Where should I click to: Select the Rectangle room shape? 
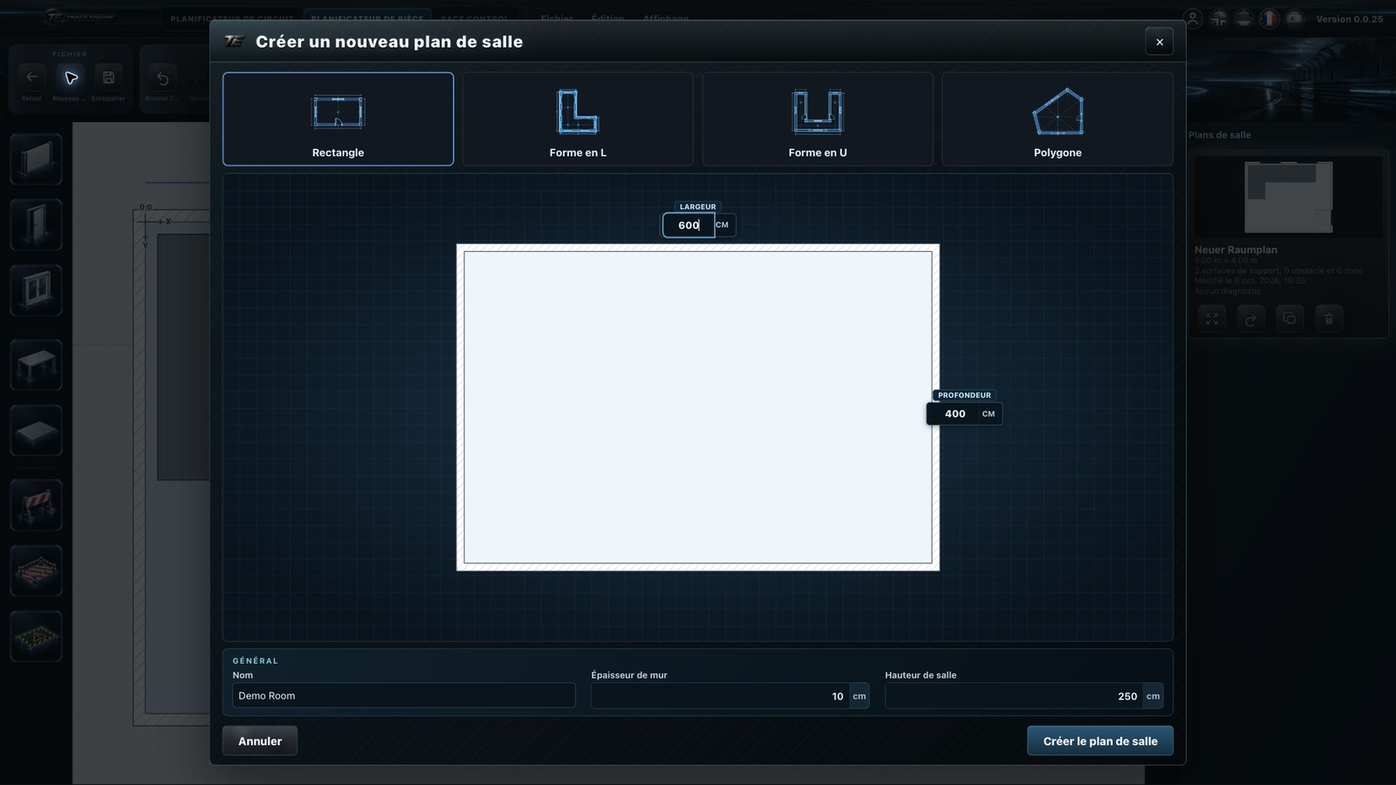point(338,119)
